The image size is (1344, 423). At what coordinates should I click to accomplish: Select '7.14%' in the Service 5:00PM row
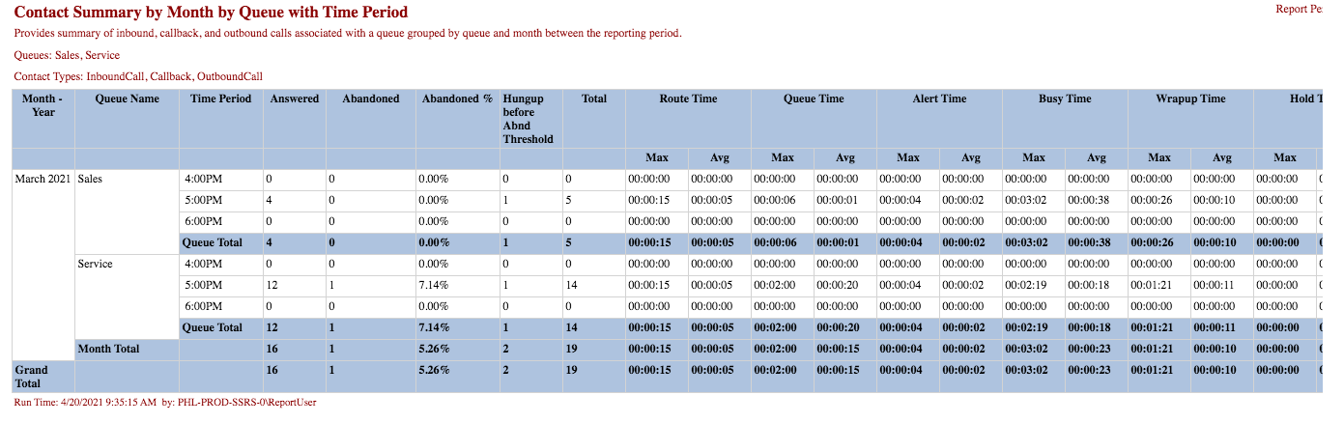click(434, 285)
